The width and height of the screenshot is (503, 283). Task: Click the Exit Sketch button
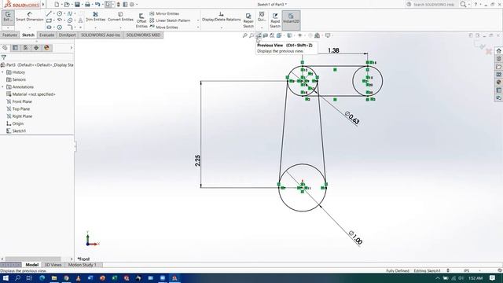(x=8, y=17)
